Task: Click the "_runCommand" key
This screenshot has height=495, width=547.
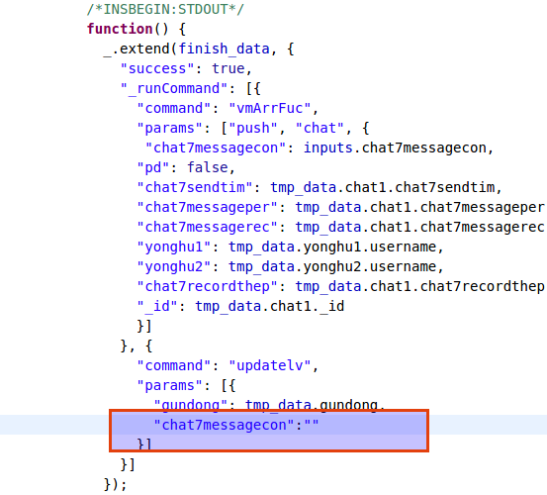Action: pos(174,89)
